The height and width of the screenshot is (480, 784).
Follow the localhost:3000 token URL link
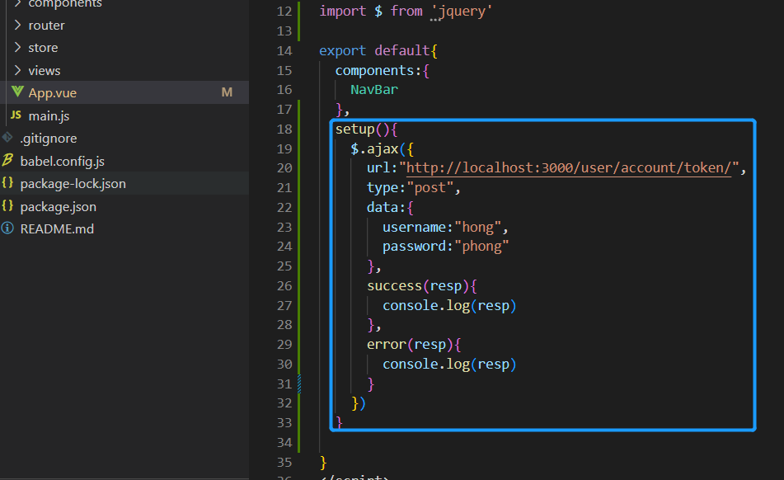[569, 168]
